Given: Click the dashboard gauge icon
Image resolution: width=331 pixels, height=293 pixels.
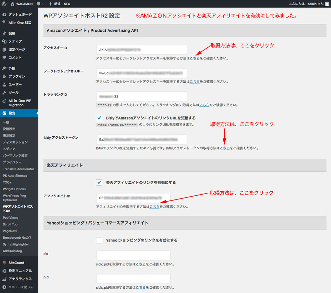Looking at the screenshot, I should click(x=4, y=14).
